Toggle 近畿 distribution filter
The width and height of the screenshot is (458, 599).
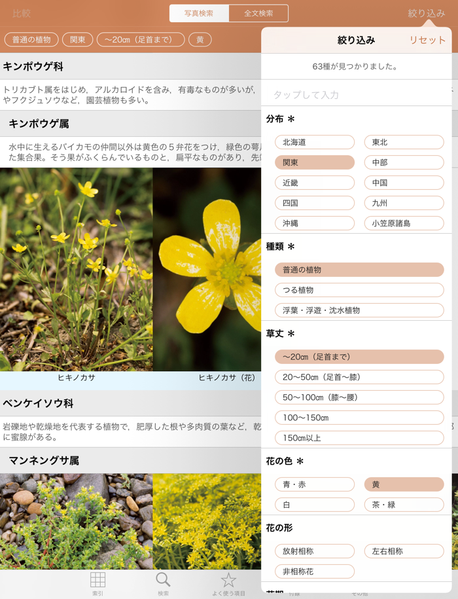click(x=315, y=183)
